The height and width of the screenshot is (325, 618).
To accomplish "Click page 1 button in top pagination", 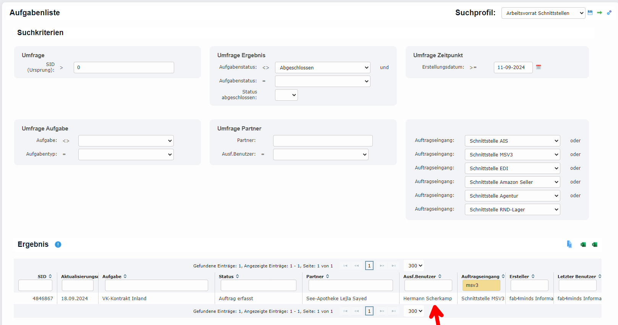I will 369,265.
